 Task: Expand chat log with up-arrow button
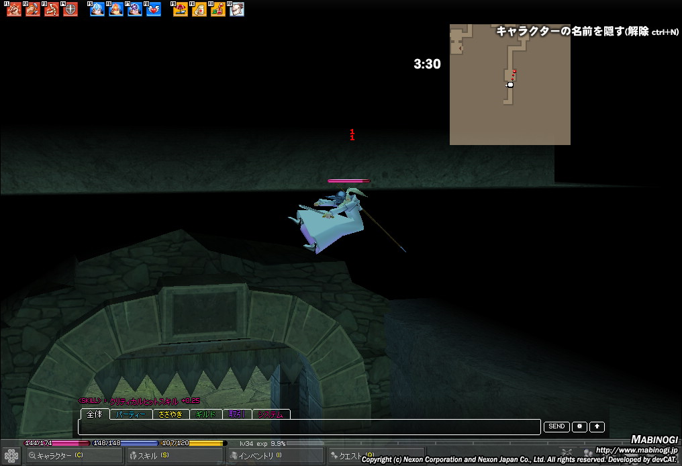point(597,426)
